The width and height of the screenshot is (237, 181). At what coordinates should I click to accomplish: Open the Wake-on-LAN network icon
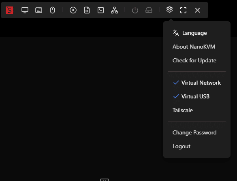click(x=114, y=10)
